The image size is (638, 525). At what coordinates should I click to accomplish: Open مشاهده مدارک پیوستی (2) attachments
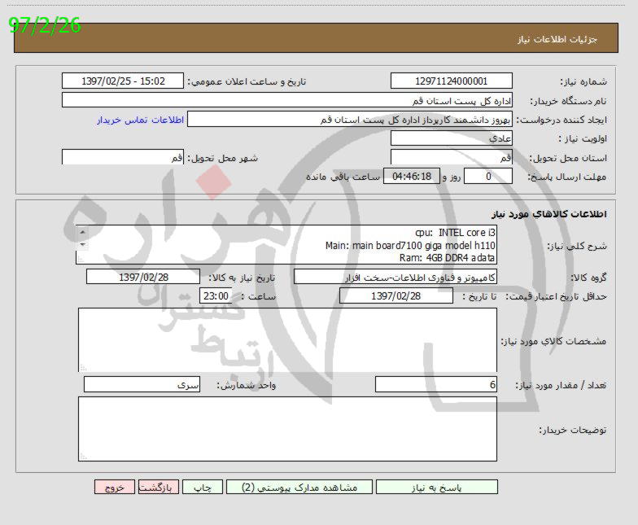click(299, 487)
